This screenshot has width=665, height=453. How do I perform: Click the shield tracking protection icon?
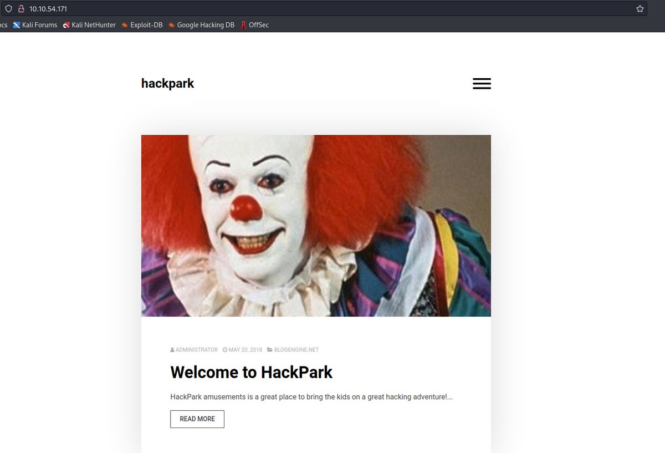[x=9, y=9]
